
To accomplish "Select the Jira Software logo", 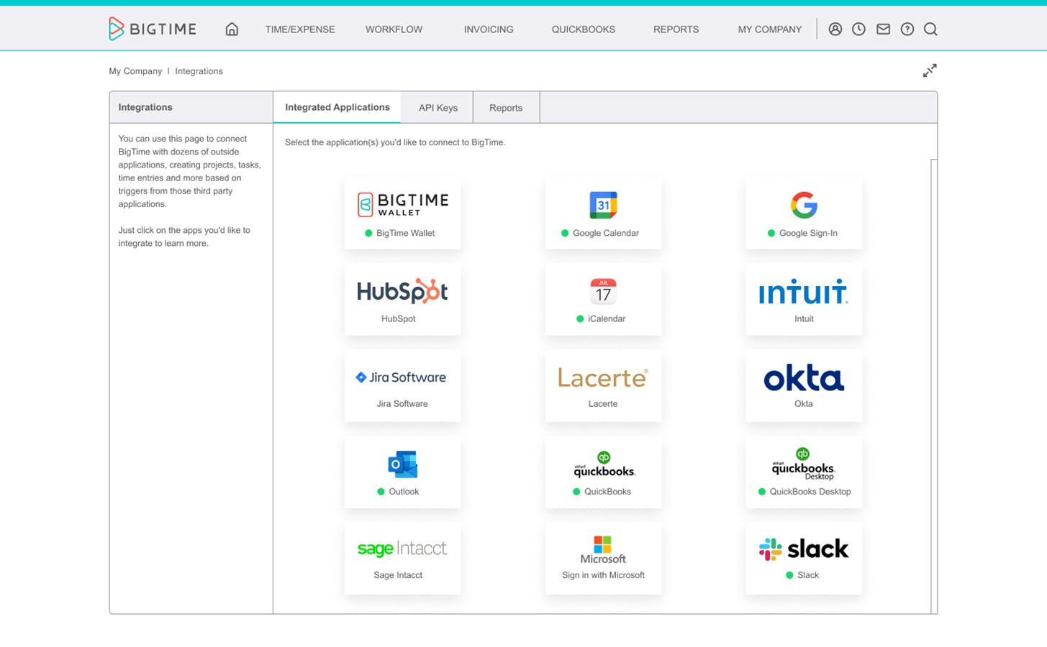I will click(401, 377).
